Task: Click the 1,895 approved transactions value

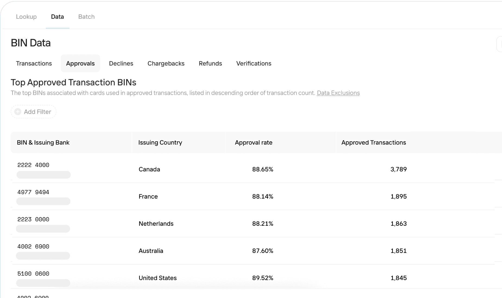Action: [399, 196]
